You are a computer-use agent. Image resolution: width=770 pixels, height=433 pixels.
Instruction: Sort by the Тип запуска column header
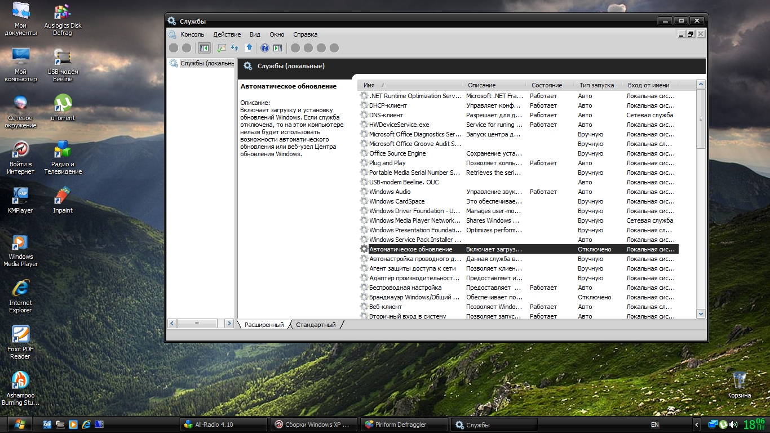point(599,85)
